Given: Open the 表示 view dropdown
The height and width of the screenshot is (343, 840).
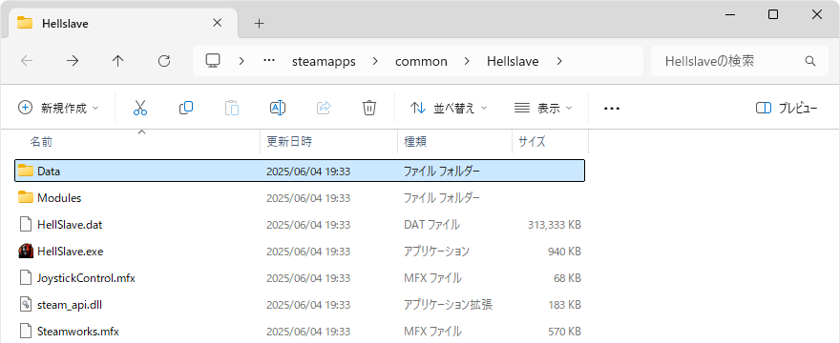Looking at the screenshot, I should tap(543, 108).
